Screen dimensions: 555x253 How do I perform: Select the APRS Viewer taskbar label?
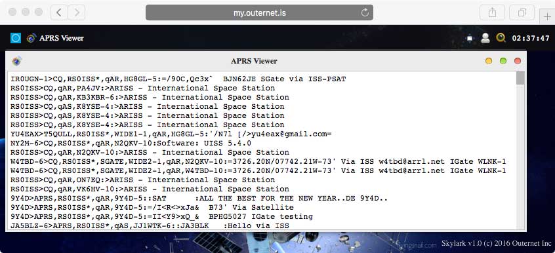click(x=62, y=38)
